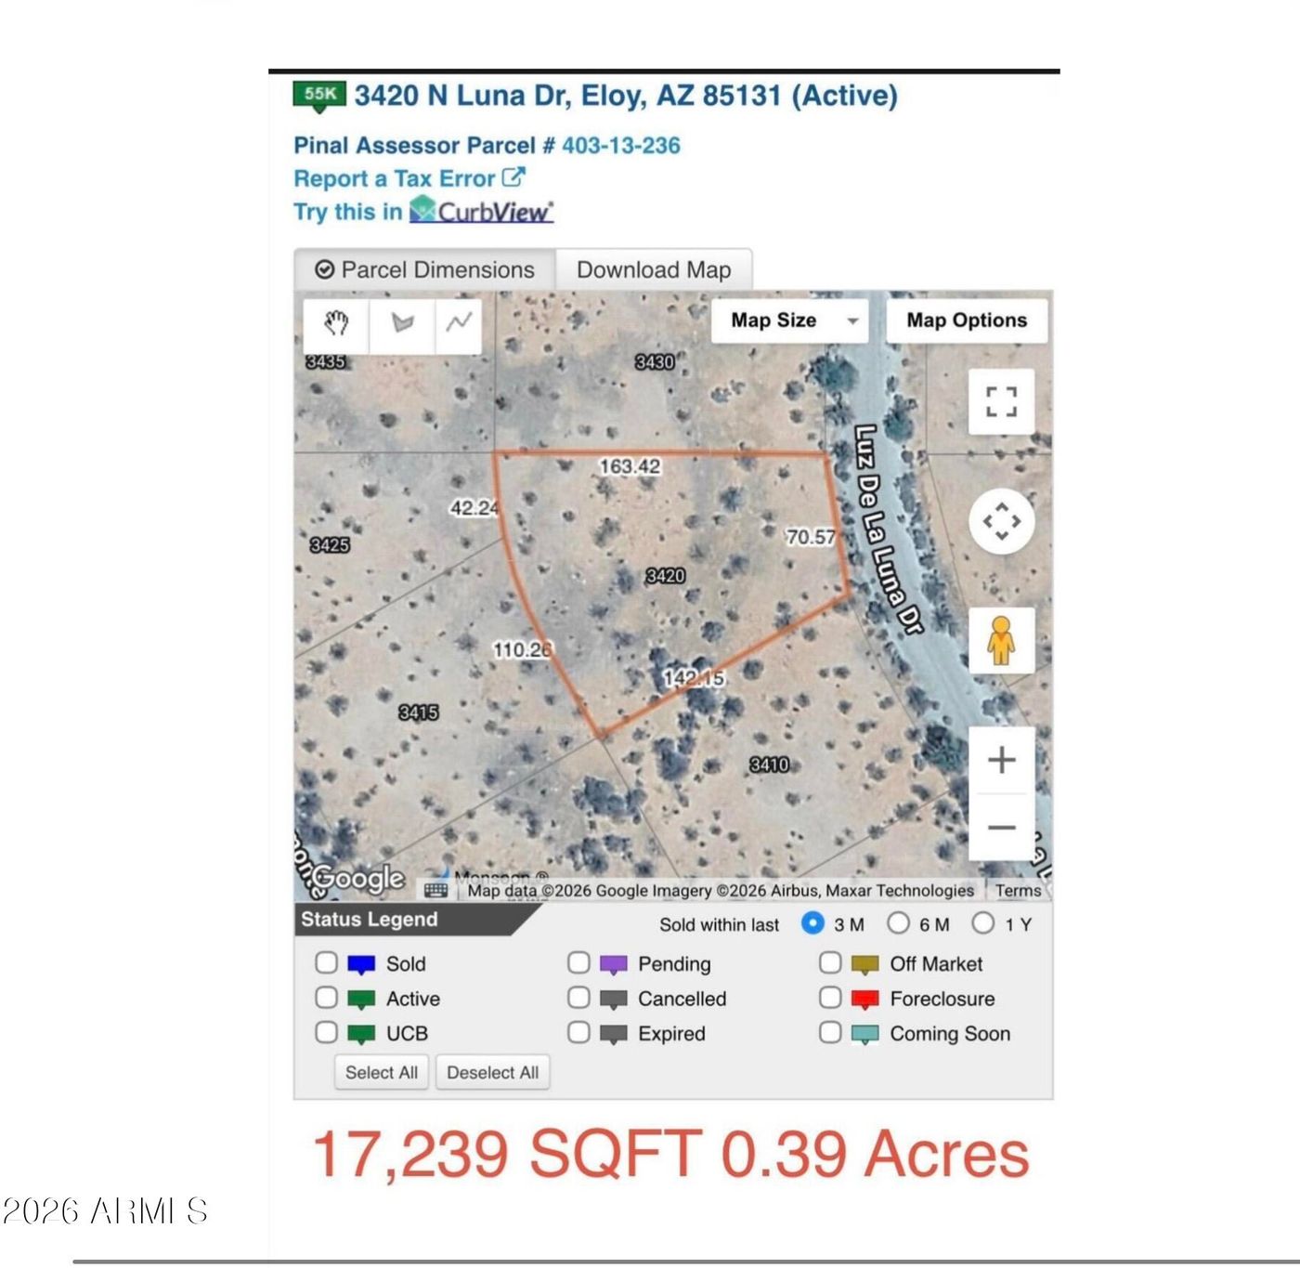This screenshot has height=1268, width=1300.
Task: Open the Download Map tab
Action: click(x=654, y=270)
